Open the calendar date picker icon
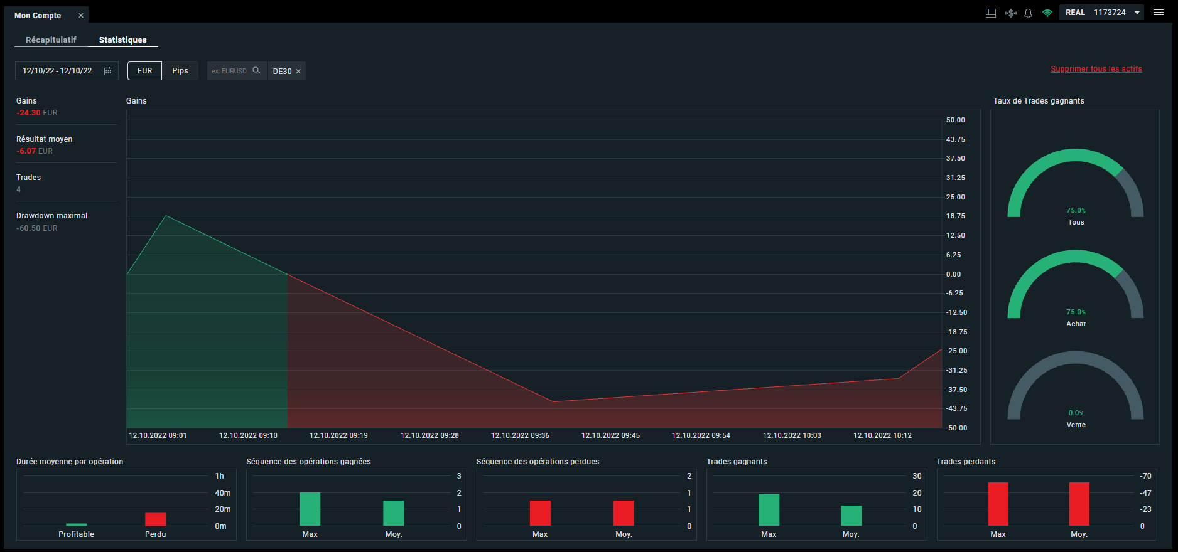This screenshot has height=552, width=1178. 108,71
